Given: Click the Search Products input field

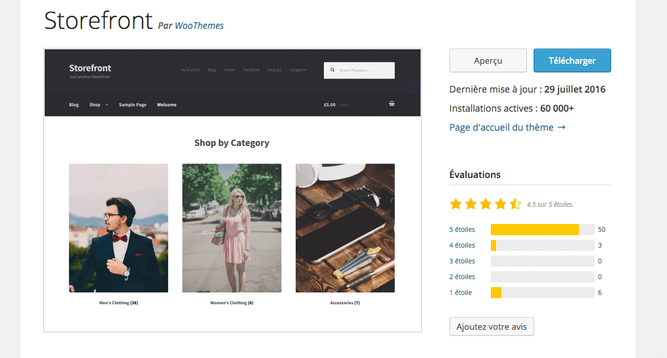Looking at the screenshot, I should click(365, 70).
